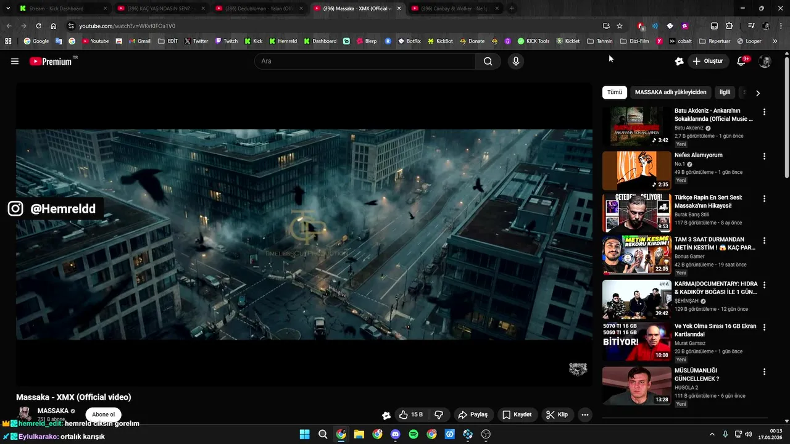Open the KICK Tools bookmark
This screenshot has height=444, width=790.
(533, 41)
